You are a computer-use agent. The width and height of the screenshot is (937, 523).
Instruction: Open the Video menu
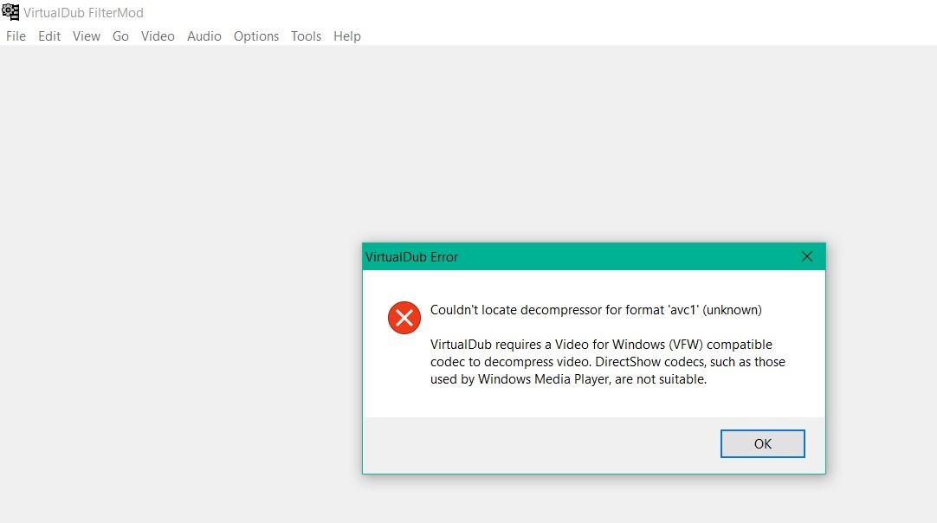pyautogui.click(x=158, y=36)
